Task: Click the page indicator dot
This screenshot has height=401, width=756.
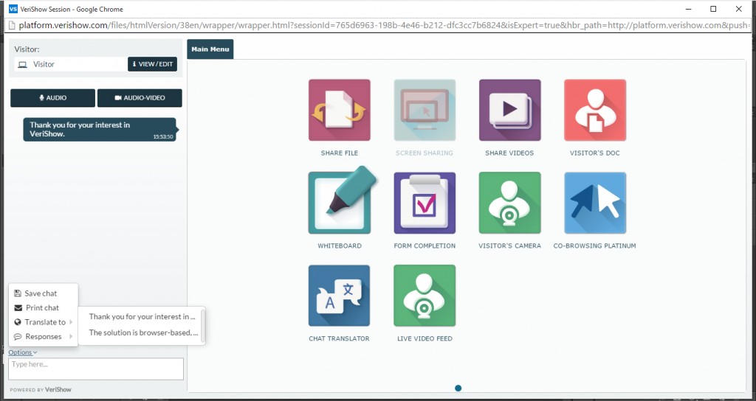Action: [458, 388]
